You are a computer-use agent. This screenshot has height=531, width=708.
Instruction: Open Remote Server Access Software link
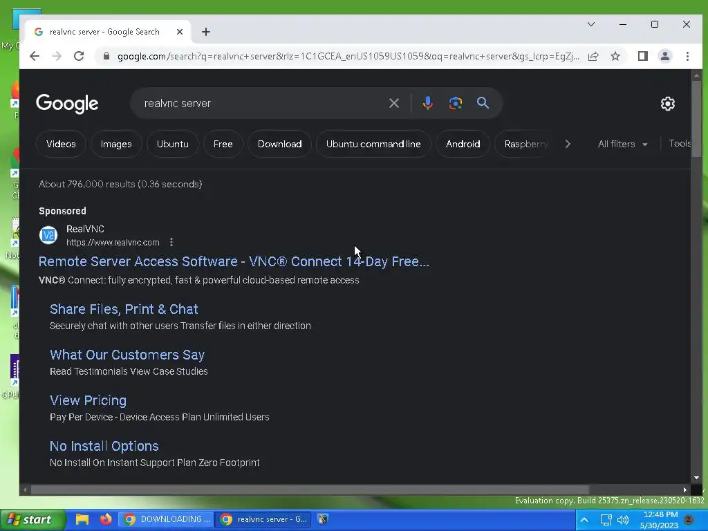pos(234,261)
